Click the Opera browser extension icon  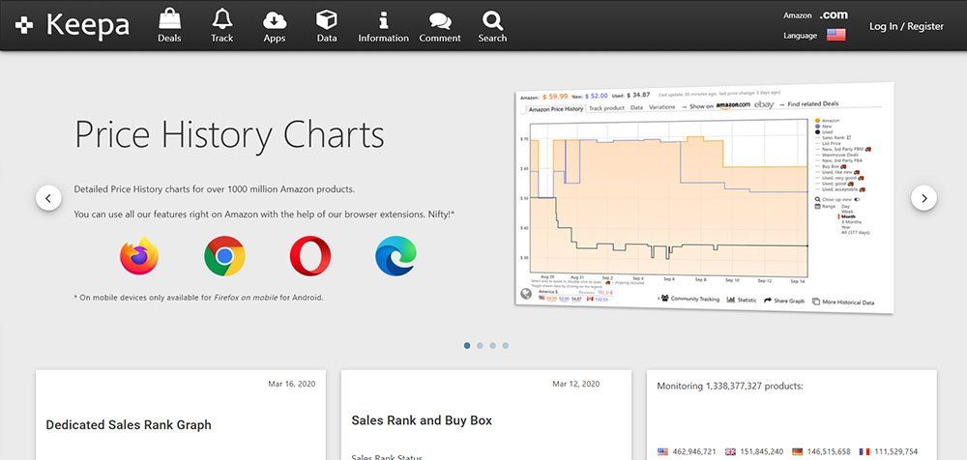[x=310, y=256]
